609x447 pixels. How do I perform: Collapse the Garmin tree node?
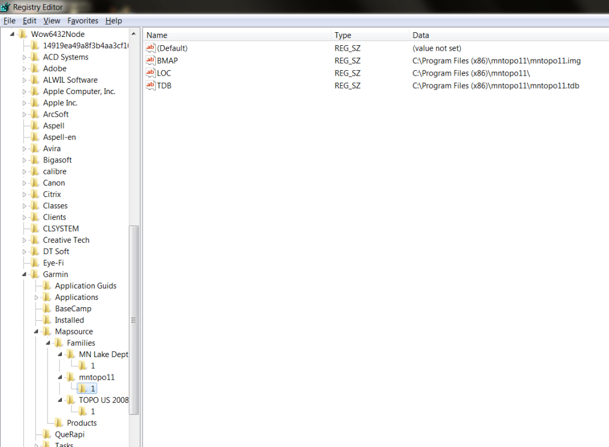pyautogui.click(x=24, y=274)
